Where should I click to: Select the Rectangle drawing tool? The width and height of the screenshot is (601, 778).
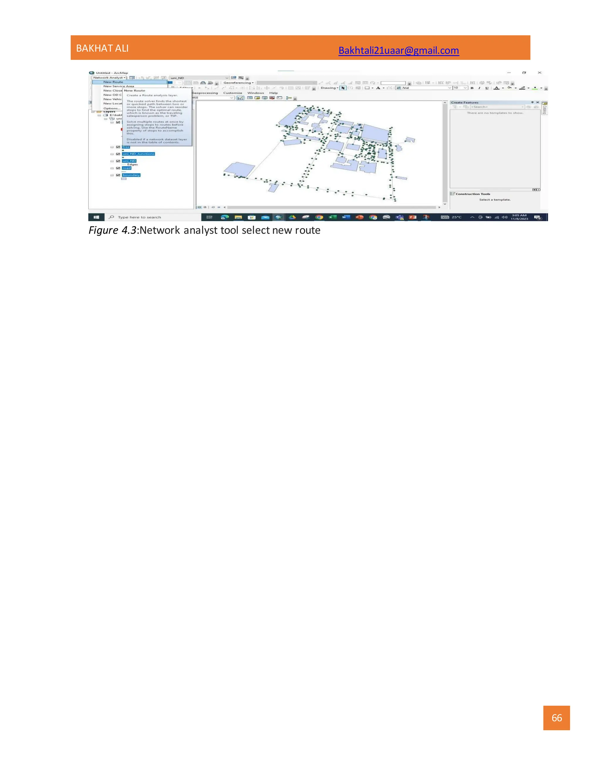(367, 88)
